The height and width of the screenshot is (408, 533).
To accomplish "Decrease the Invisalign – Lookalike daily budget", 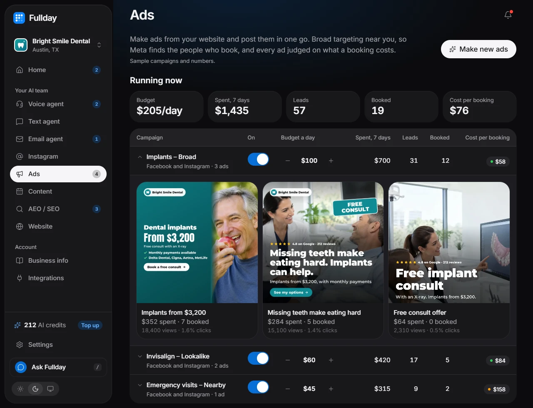I will coord(288,360).
